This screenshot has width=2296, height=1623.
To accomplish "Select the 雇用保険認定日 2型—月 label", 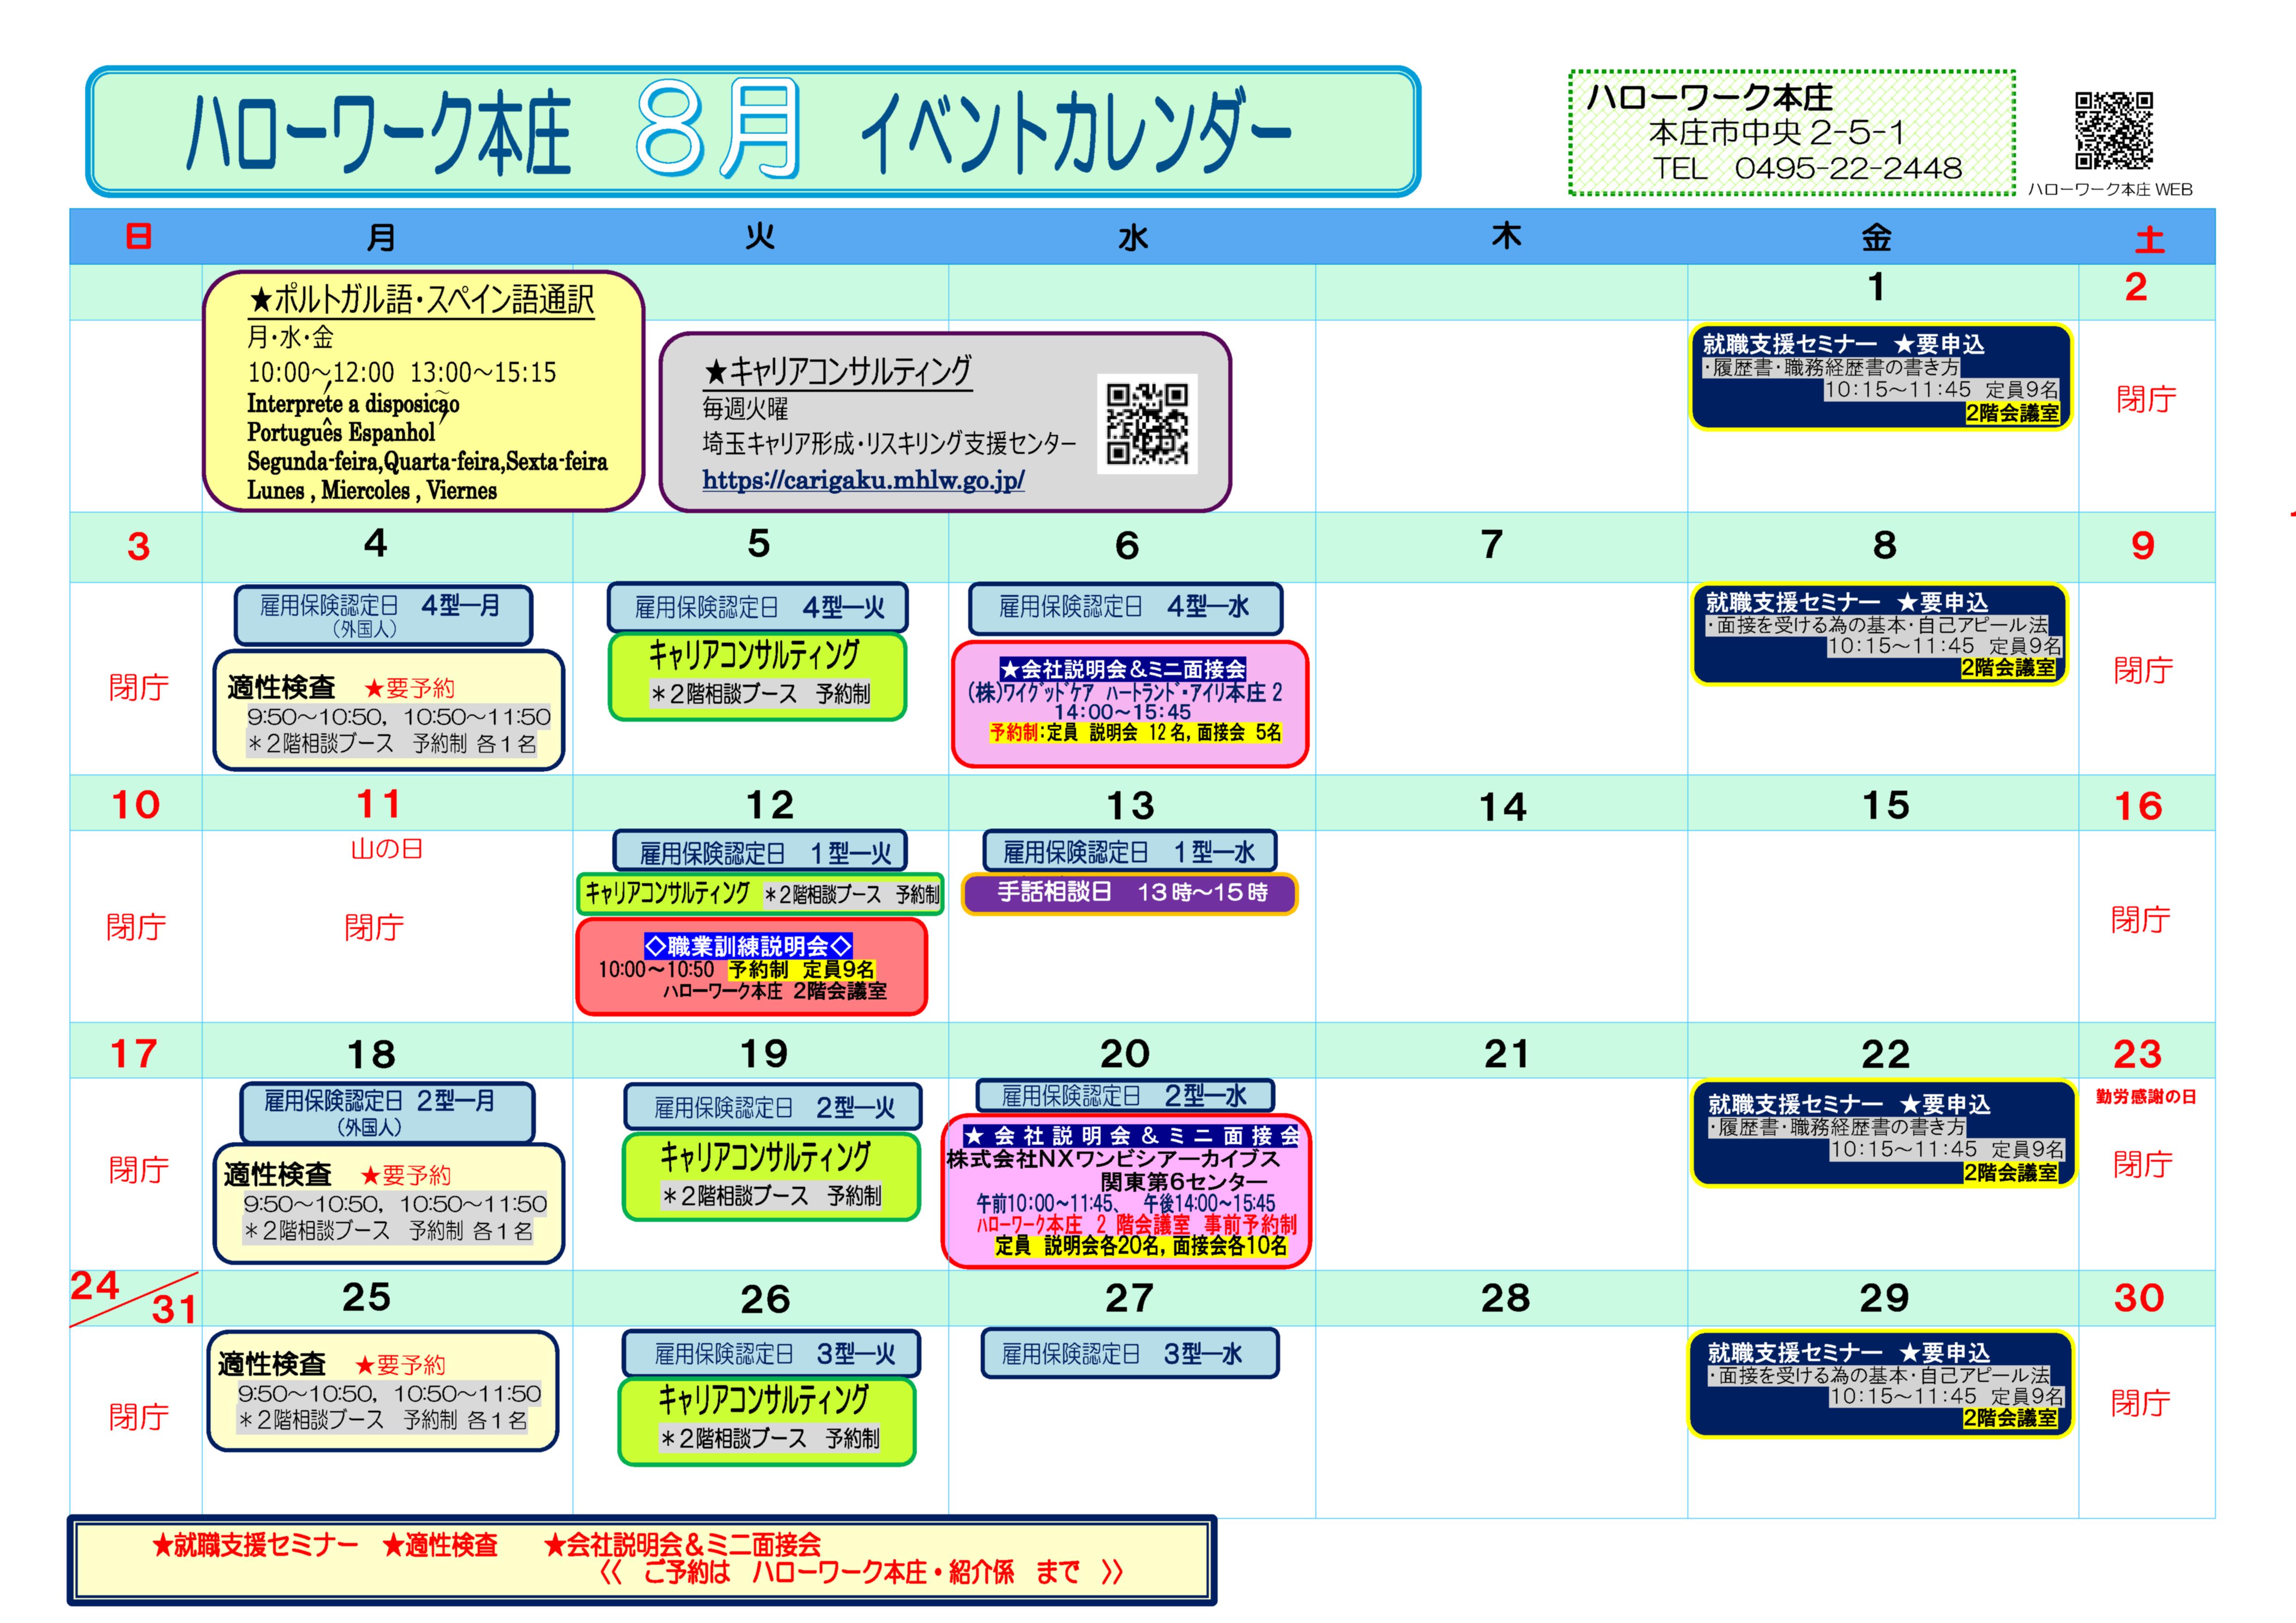I will [x=387, y=1112].
